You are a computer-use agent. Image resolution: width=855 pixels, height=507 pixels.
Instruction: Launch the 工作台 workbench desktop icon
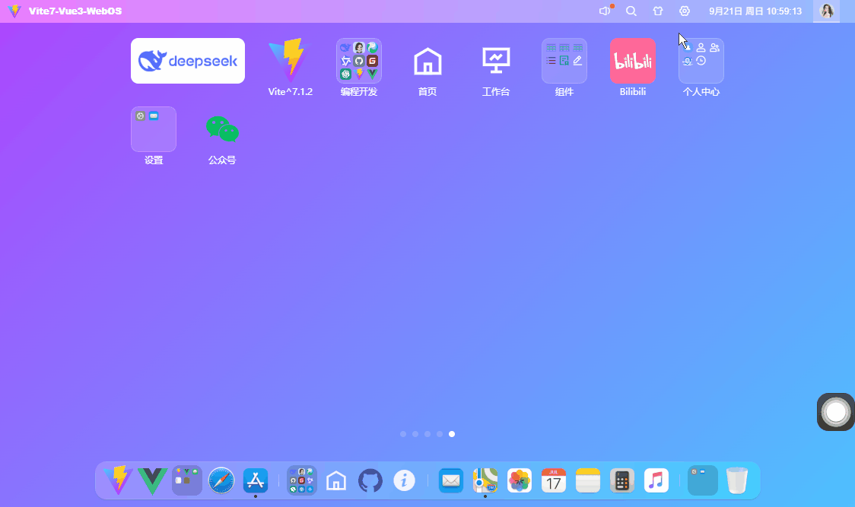496,61
